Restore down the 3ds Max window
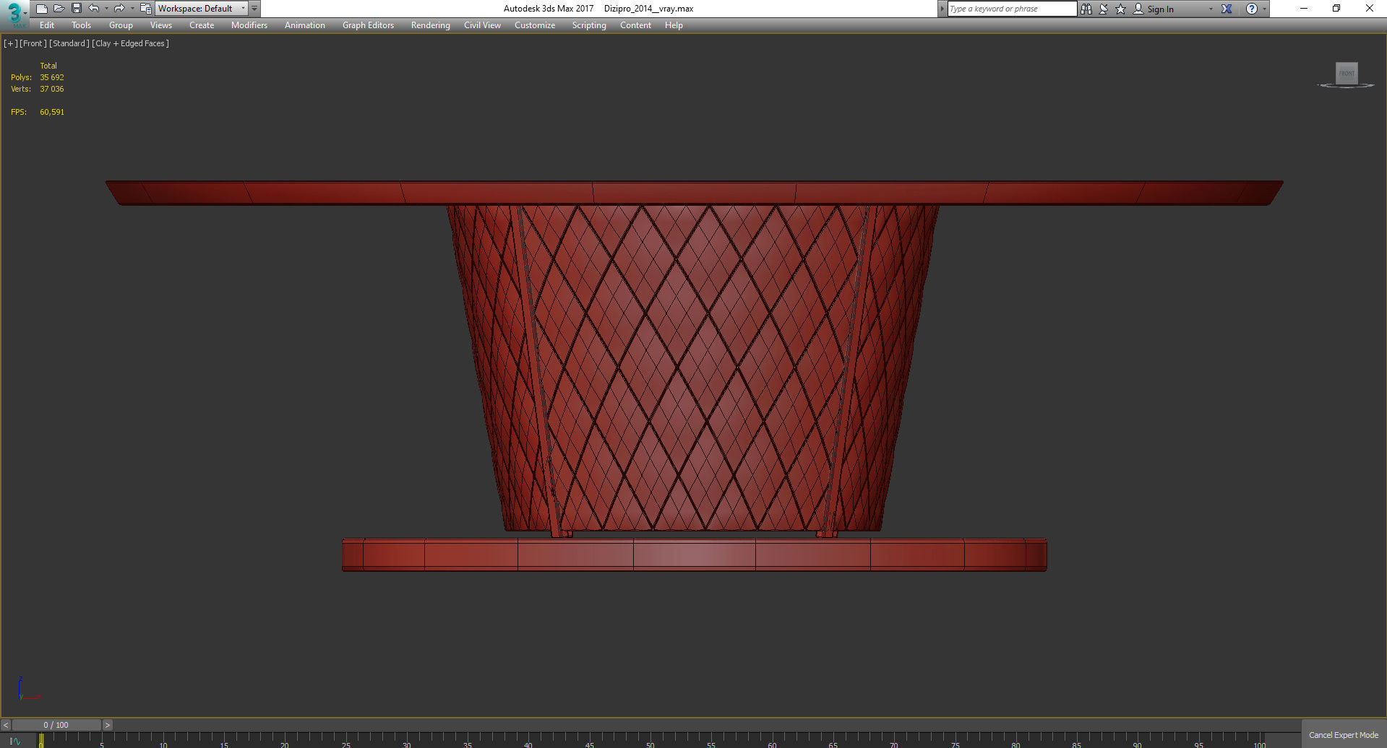The image size is (1387, 748). pos(1336,9)
